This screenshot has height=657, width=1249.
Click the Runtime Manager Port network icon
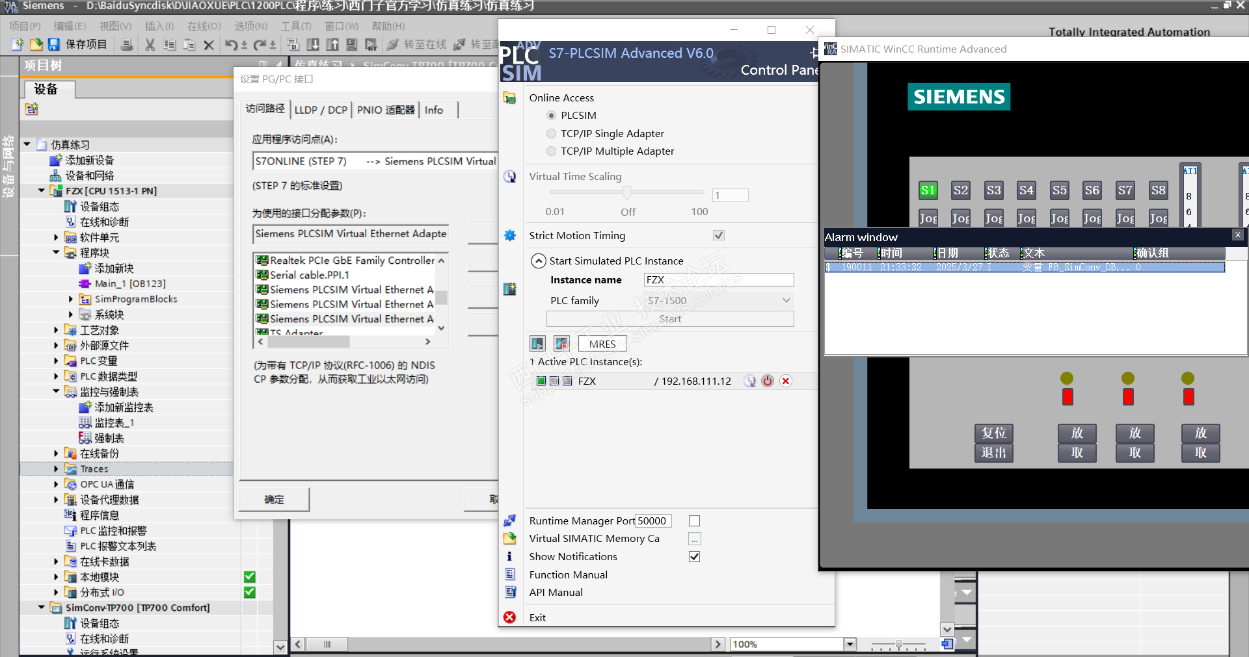tap(510, 521)
